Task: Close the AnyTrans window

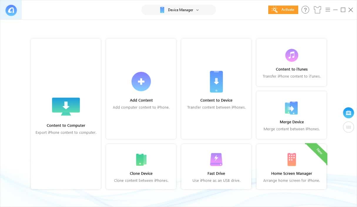Action: (x=351, y=10)
